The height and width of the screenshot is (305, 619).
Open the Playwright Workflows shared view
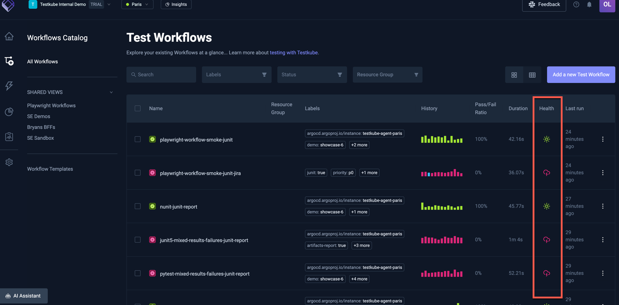point(51,106)
